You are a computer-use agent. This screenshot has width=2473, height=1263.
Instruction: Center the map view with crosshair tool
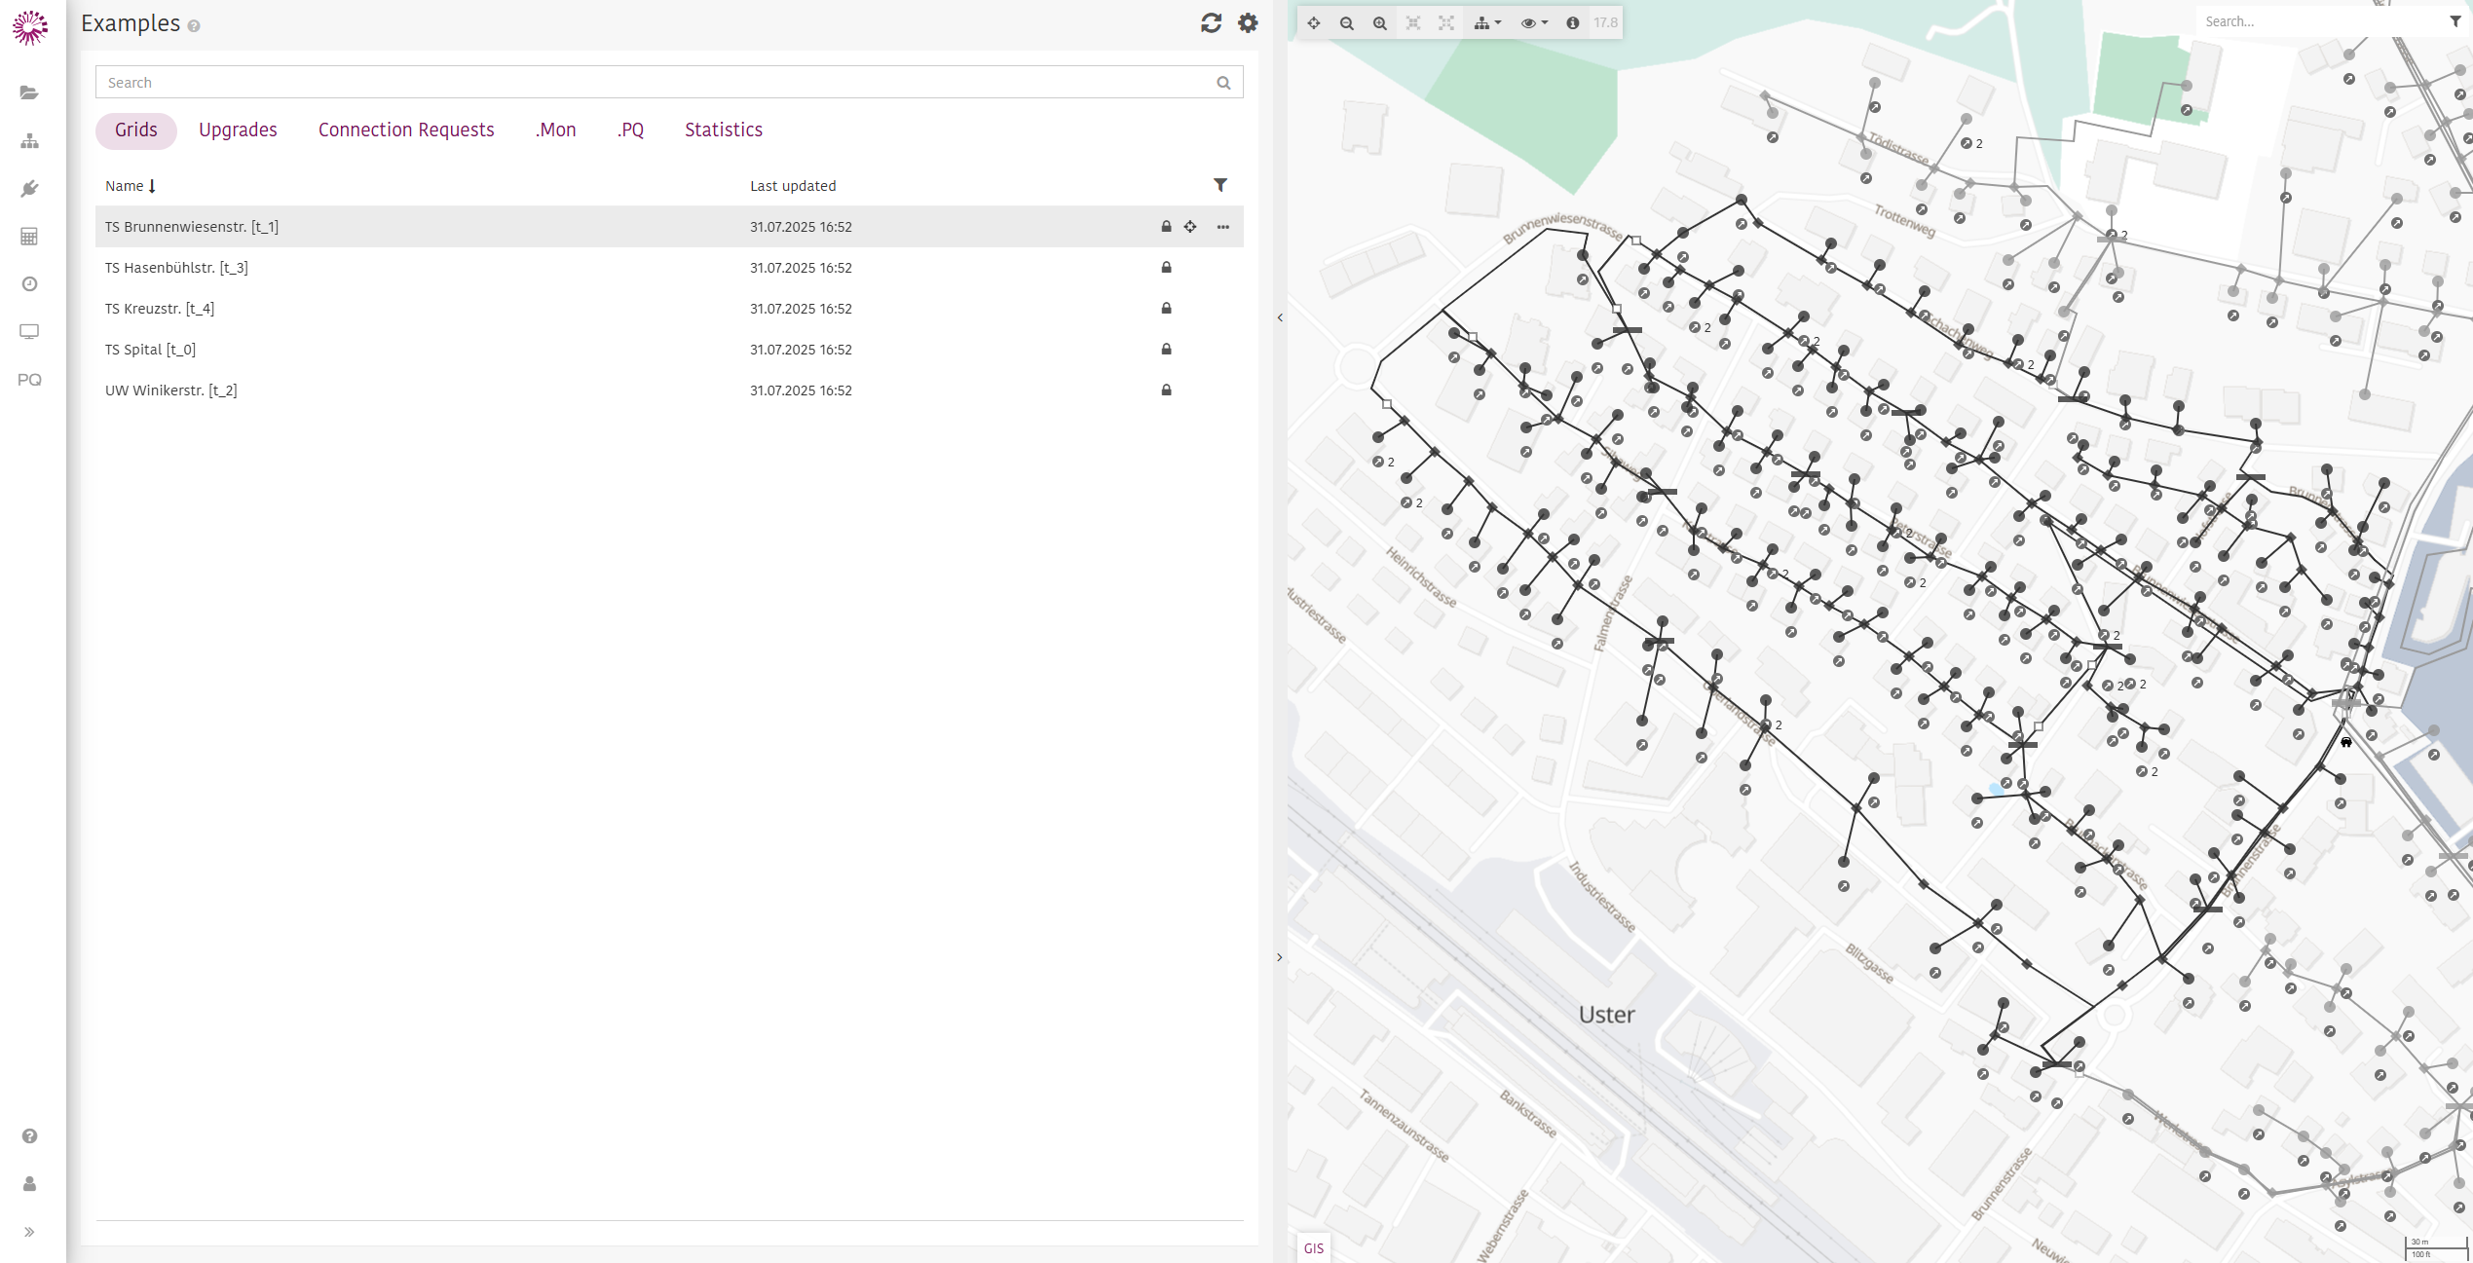point(1314,22)
